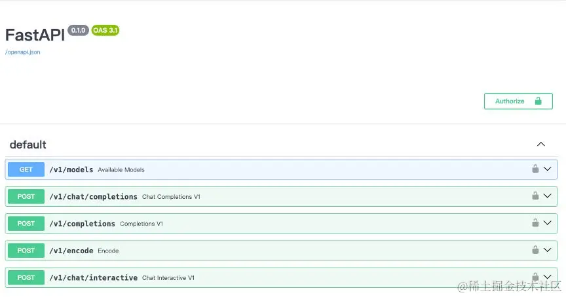Click the FastAPI title
The width and height of the screenshot is (566, 297).
click(35, 35)
